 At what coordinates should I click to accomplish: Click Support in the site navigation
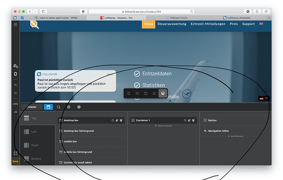[249, 24]
